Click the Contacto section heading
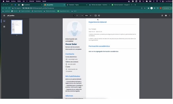The image size is (173, 104). (70, 54)
